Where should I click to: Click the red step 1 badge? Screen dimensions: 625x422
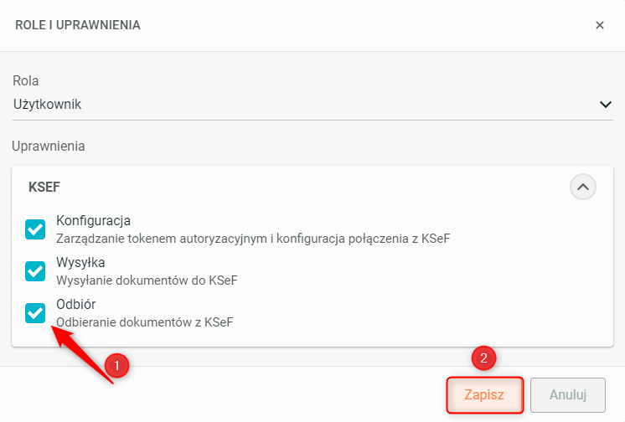116,365
